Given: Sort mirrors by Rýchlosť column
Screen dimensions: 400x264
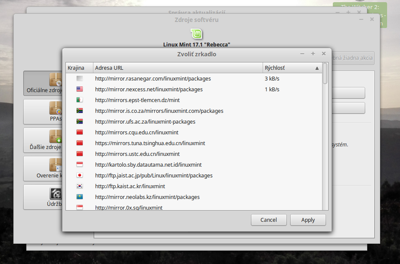Looking at the screenshot, I should pos(291,68).
